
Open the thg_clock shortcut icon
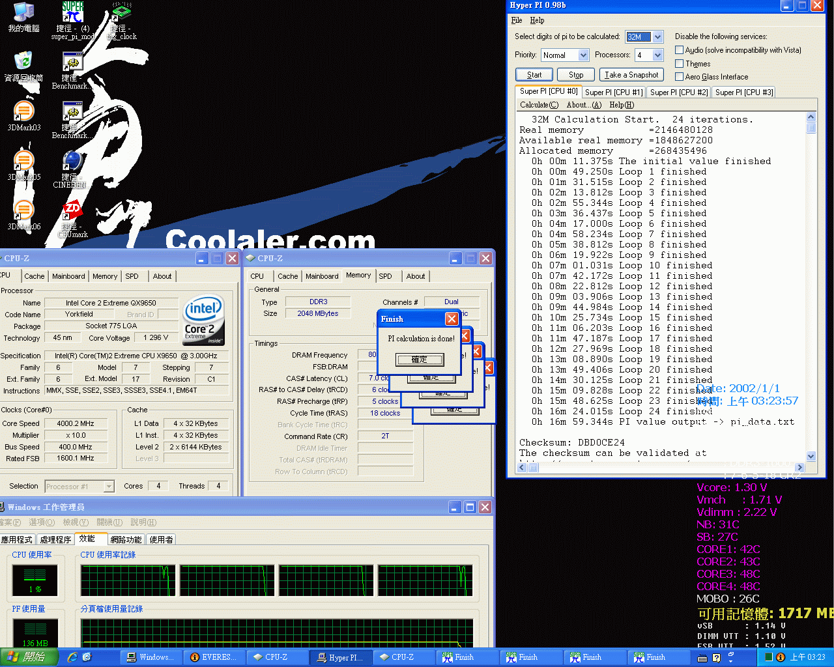122,20
